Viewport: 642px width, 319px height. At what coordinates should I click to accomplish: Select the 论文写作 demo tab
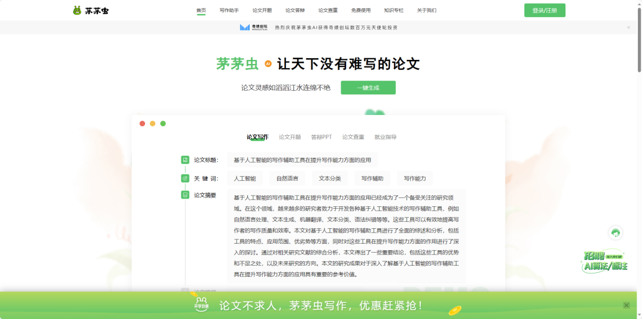click(x=257, y=137)
